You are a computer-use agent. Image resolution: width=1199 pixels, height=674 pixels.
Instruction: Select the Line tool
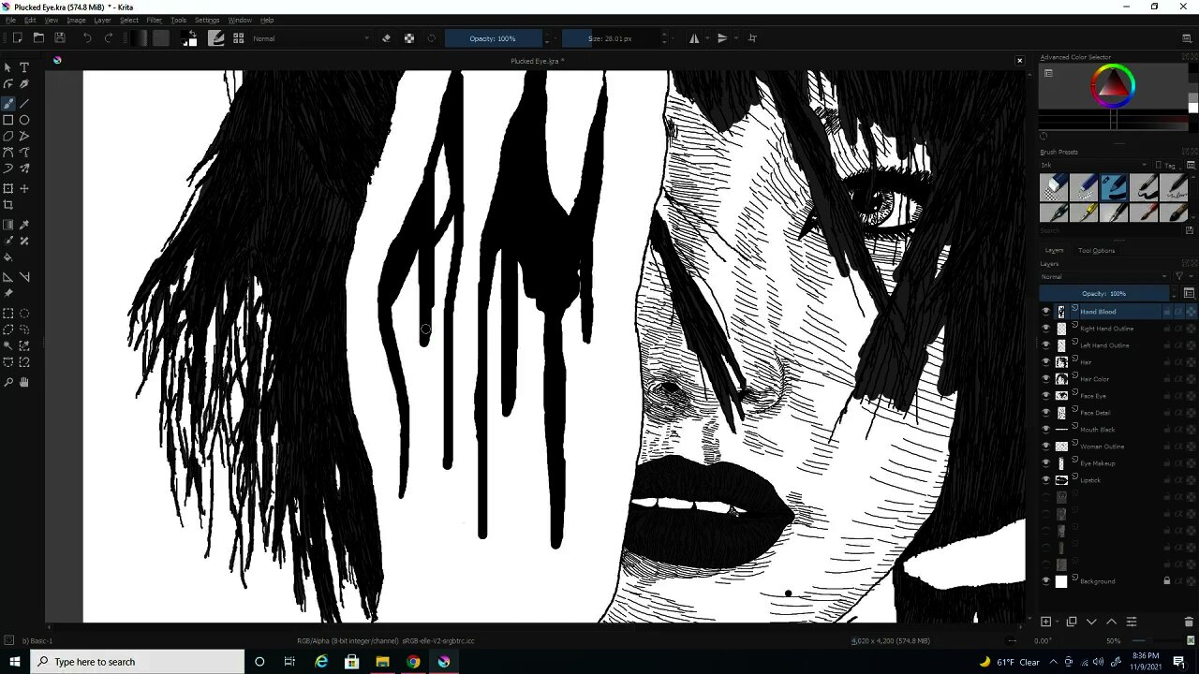(x=24, y=103)
